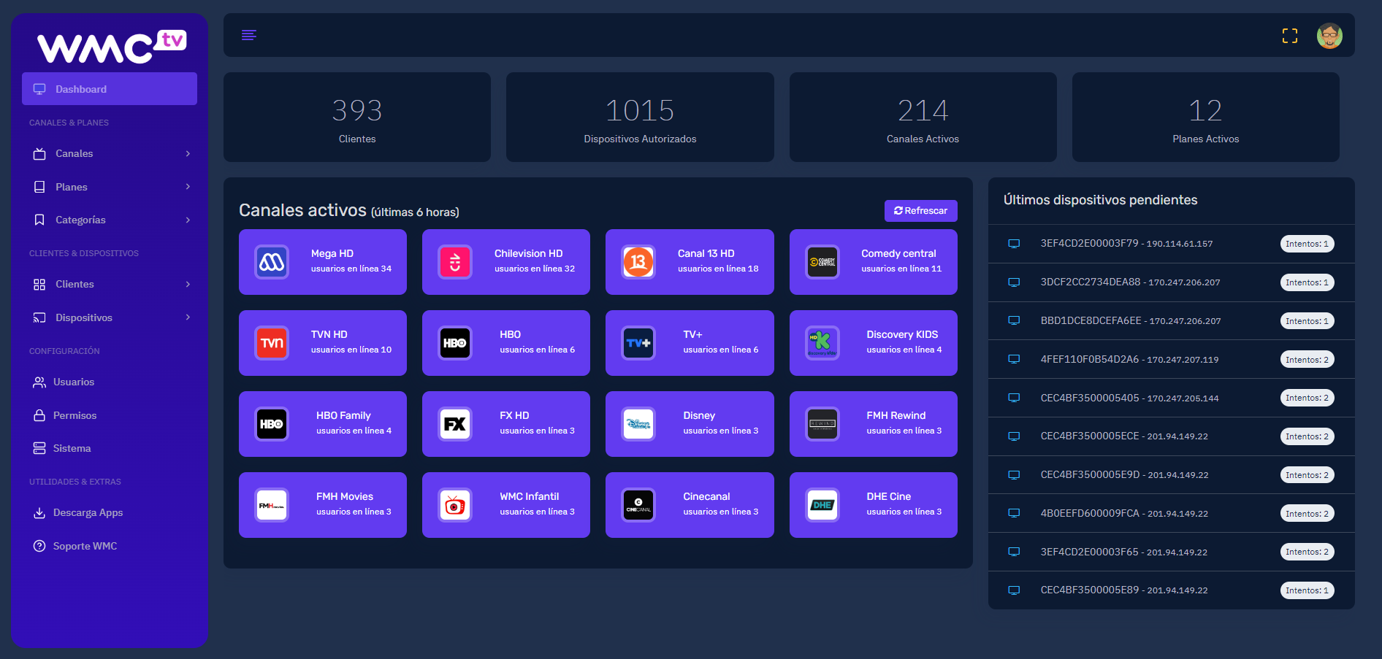The image size is (1382, 659).
Task: Click the Canal 13 HD logo icon
Action: coord(638,262)
